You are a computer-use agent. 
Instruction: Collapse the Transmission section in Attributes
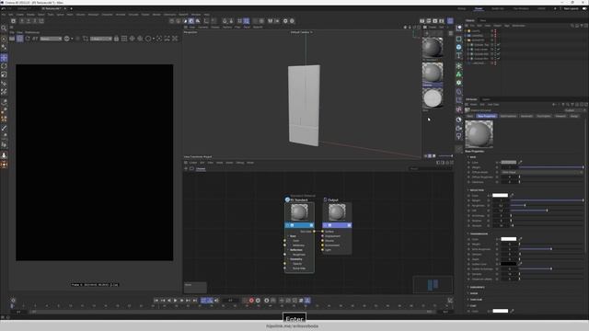468,234
